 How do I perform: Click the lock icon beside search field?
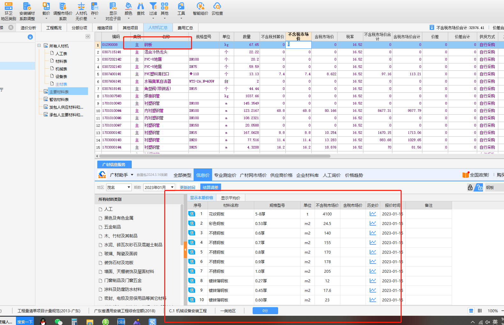point(470,187)
